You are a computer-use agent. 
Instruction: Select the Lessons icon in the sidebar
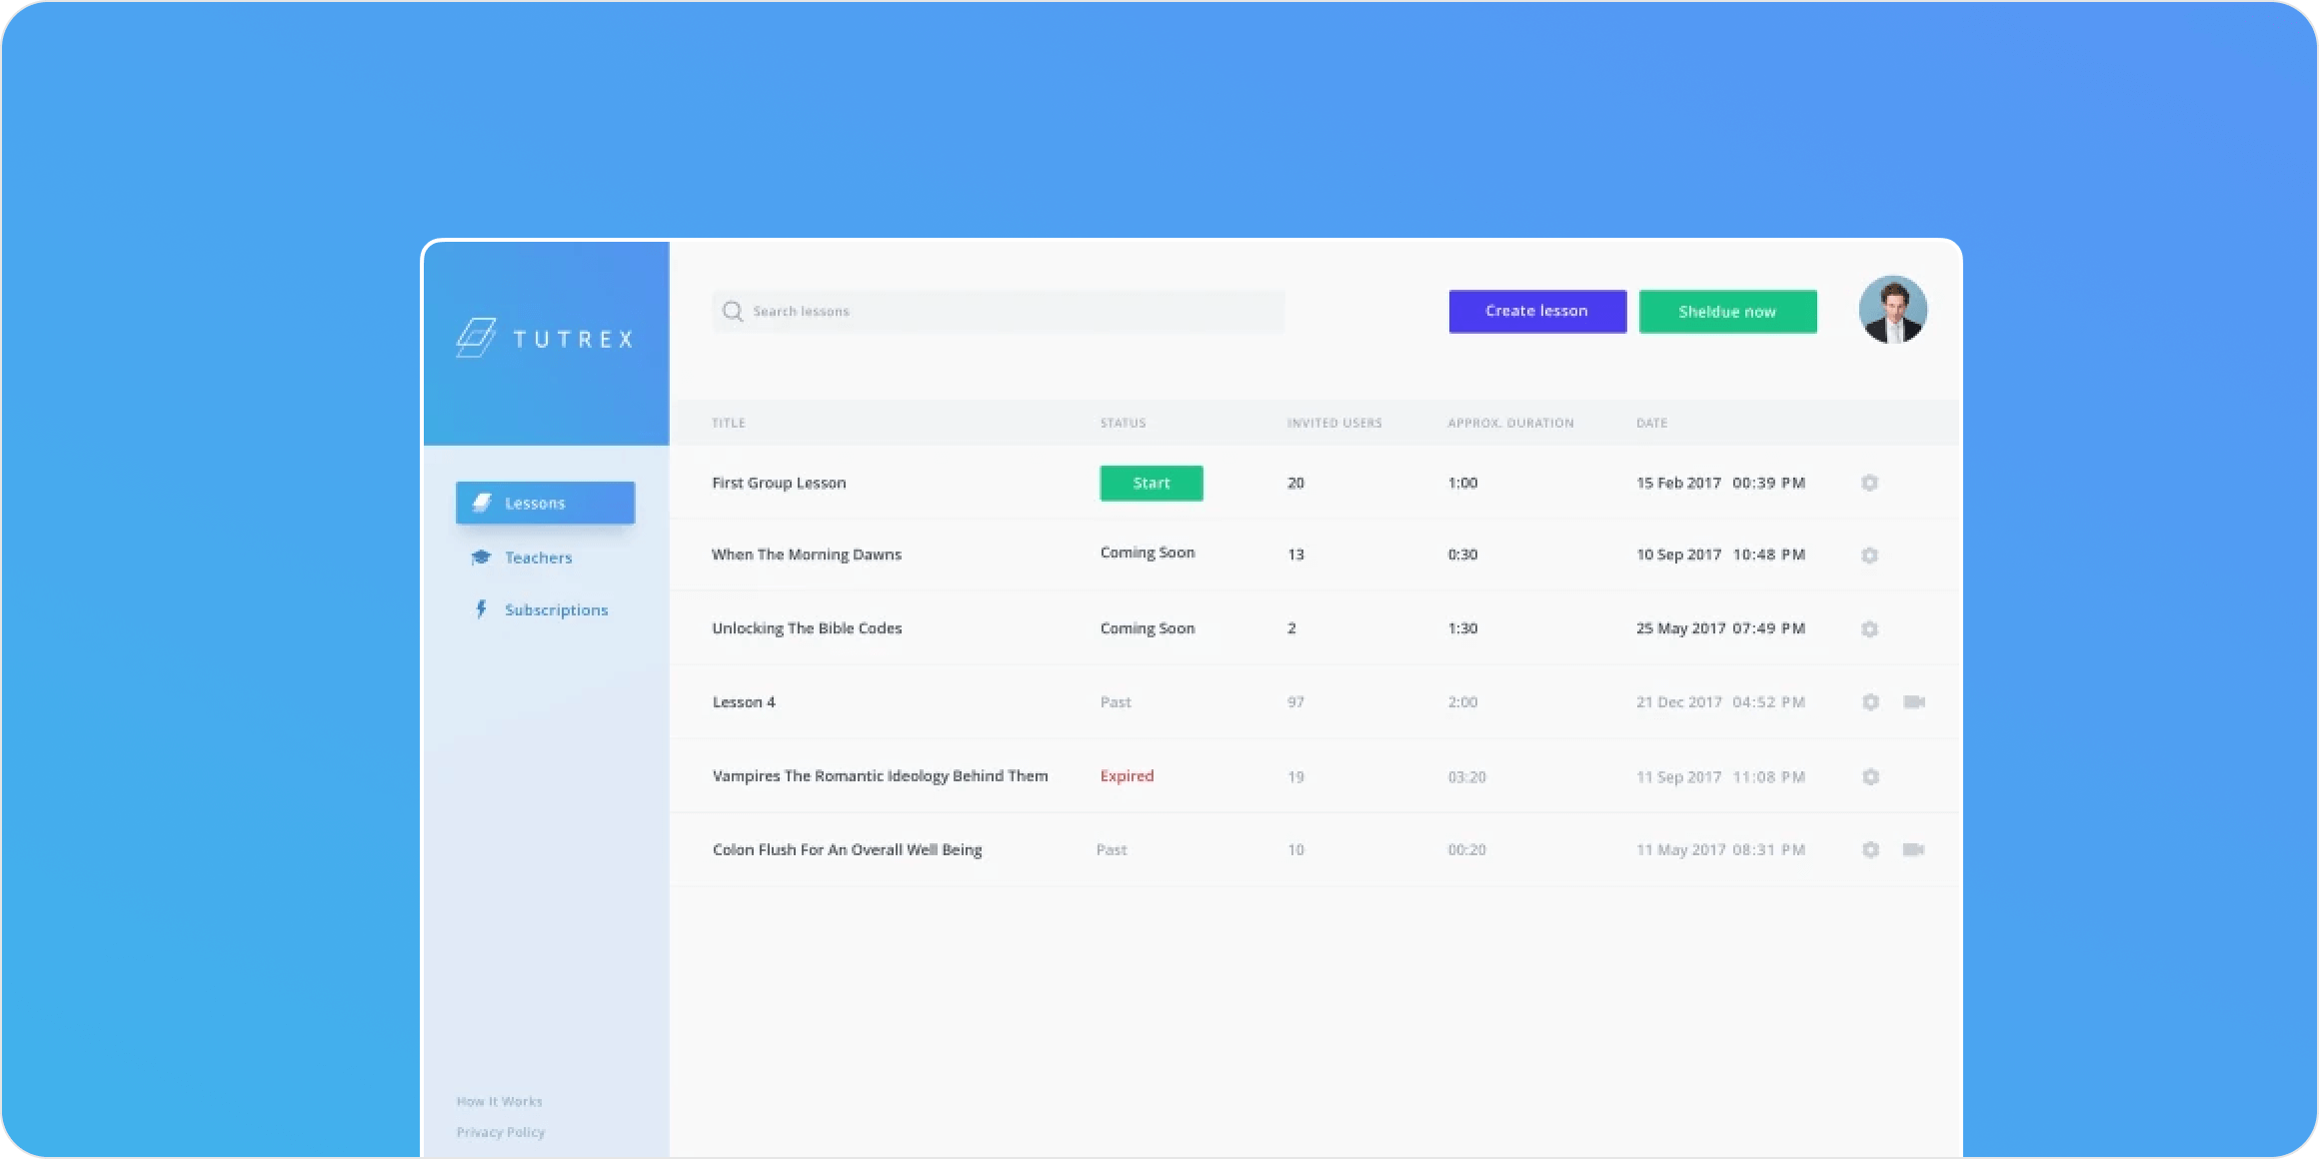[x=484, y=503]
